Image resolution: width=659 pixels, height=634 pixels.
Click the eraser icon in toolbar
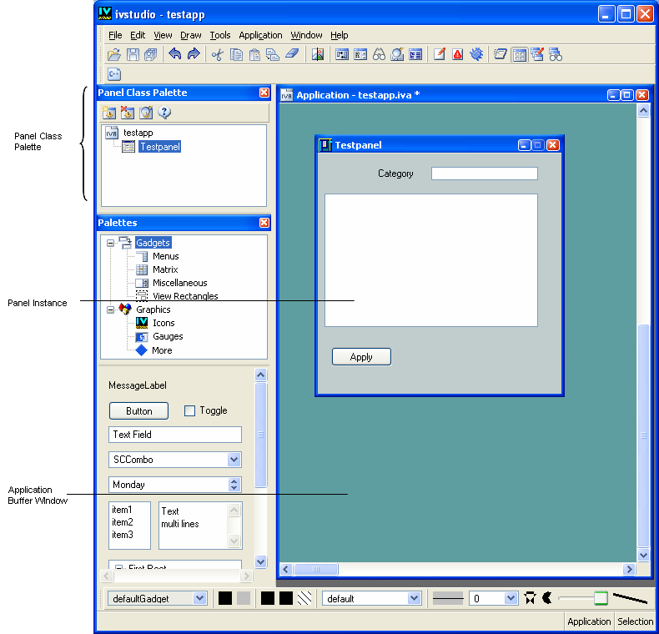[x=291, y=54]
